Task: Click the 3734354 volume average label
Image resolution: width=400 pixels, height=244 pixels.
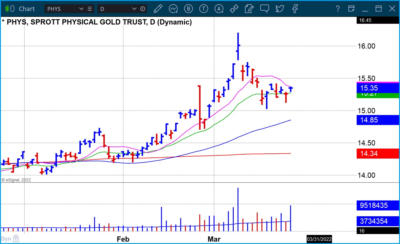Action: (x=378, y=221)
